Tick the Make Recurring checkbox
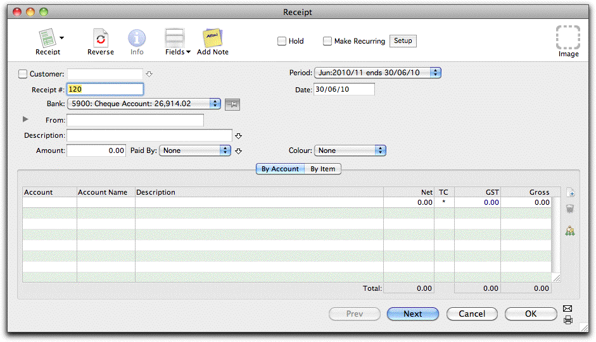This screenshot has width=596, height=342. pos(327,41)
